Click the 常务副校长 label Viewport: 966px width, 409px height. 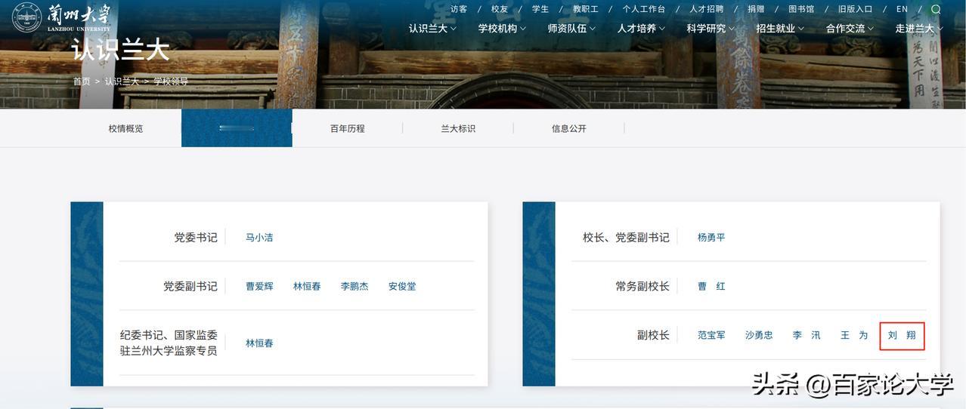click(642, 287)
